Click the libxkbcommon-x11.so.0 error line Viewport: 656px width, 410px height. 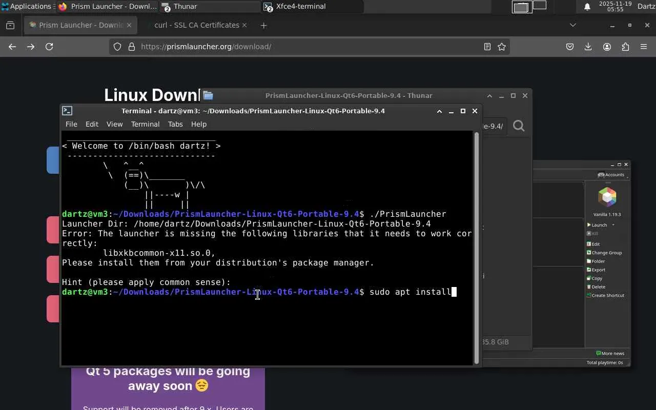[x=159, y=253]
